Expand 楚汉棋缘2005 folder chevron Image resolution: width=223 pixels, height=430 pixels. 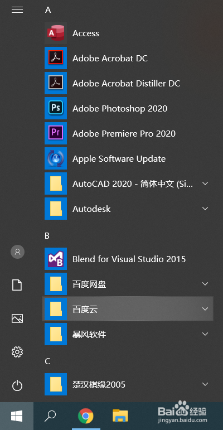[x=205, y=384]
